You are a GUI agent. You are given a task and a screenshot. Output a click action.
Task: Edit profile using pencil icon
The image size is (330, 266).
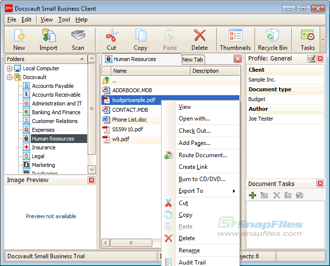tap(311, 59)
